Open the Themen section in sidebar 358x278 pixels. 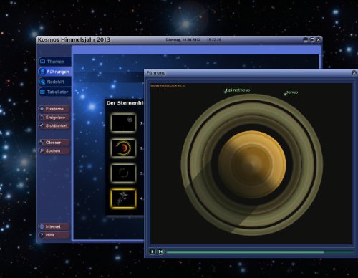click(55, 62)
